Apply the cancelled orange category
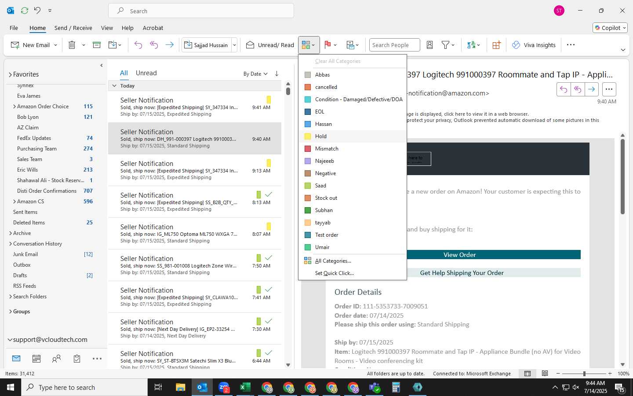 (353, 87)
